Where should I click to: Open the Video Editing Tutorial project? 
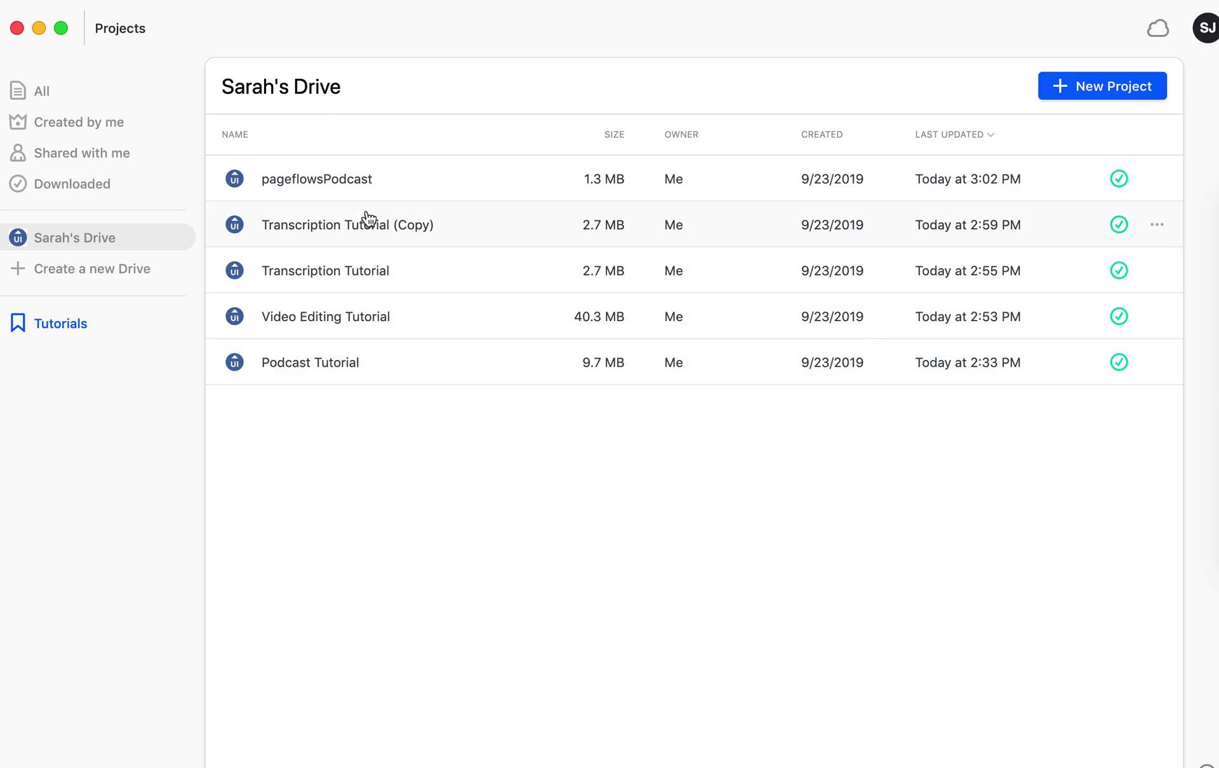324,316
